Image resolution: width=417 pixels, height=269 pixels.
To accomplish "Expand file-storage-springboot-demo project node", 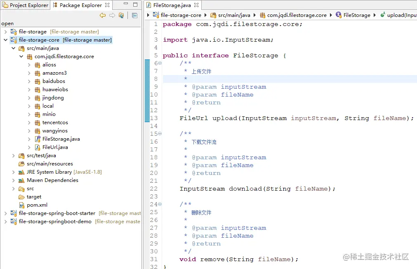I will coord(6,222).
